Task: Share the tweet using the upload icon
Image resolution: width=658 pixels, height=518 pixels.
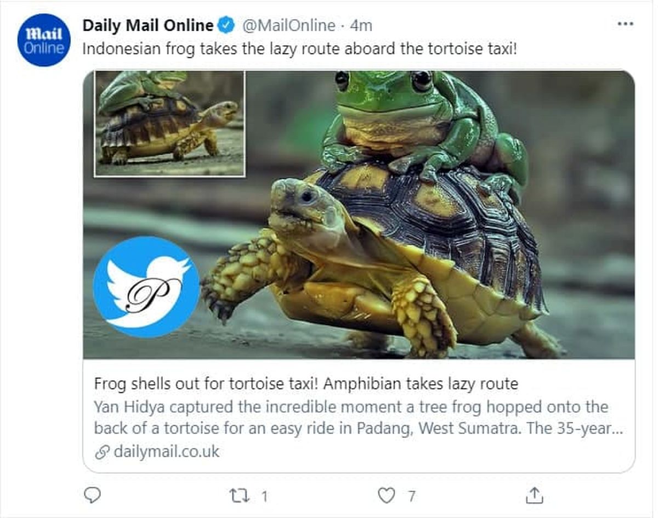Action: tap(535, 496)
